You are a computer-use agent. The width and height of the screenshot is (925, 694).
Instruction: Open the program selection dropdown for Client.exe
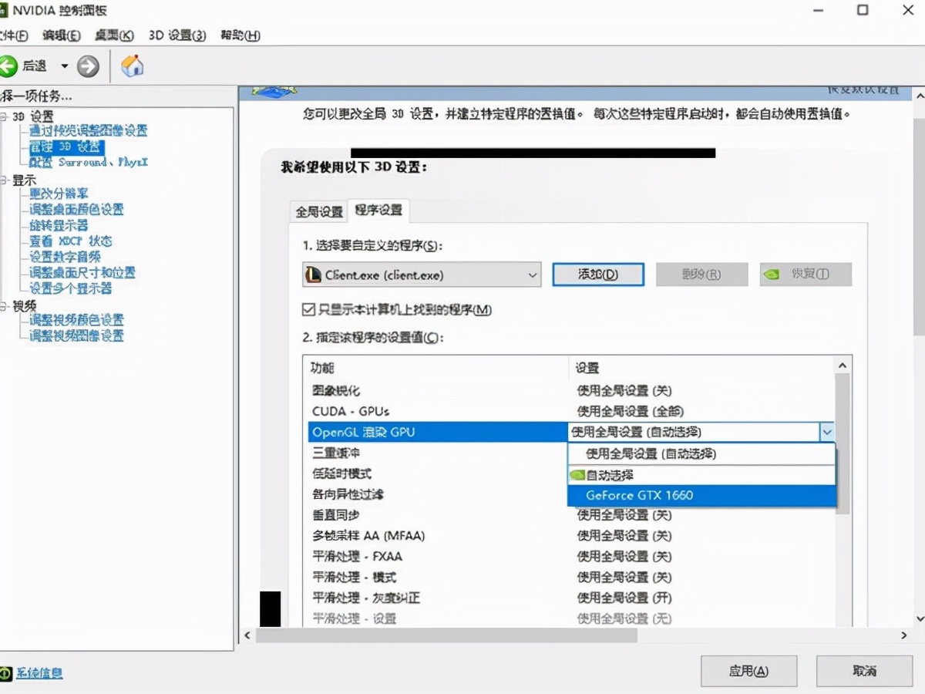pos(532,274)
